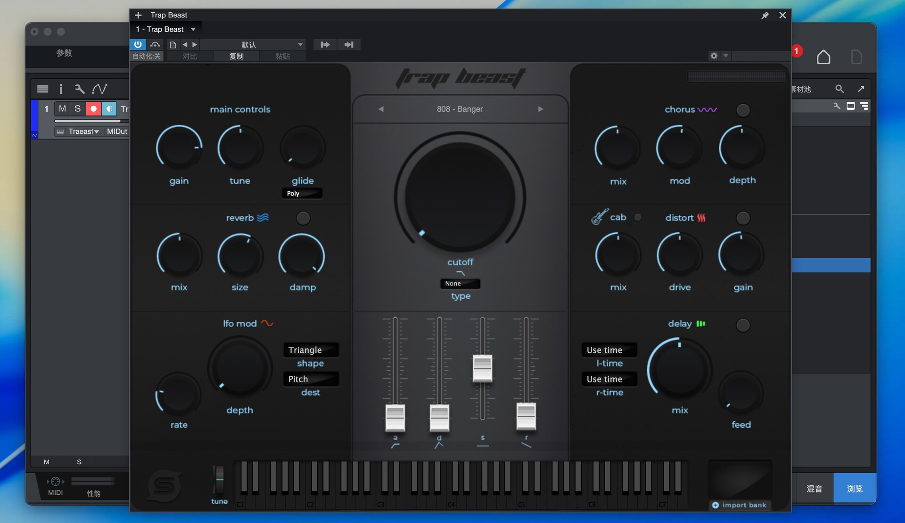Open the Poly glide mode dropdown

(302, 194)
